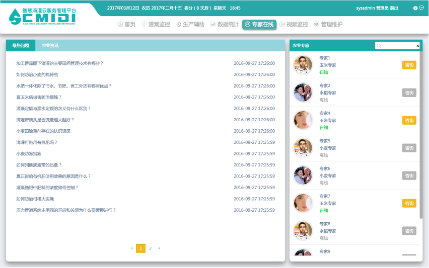429x268 pixels.
Task: Click the 管理维护 management maintenance icon
Action: click(317, 24)
